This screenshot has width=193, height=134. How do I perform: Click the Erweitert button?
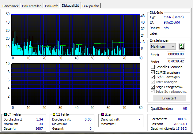coord(169,98)
